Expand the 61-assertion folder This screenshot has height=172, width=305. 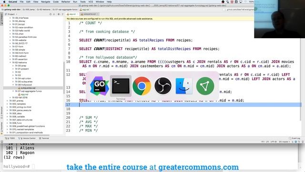10,59
